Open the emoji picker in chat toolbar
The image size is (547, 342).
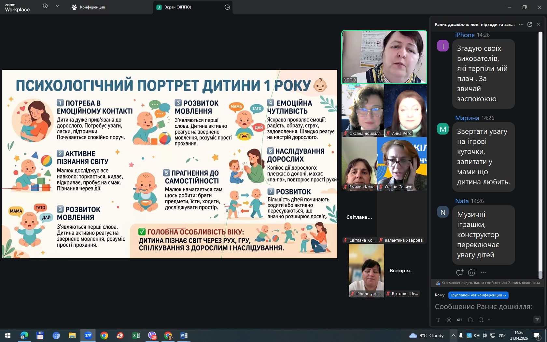click(449, 320)
